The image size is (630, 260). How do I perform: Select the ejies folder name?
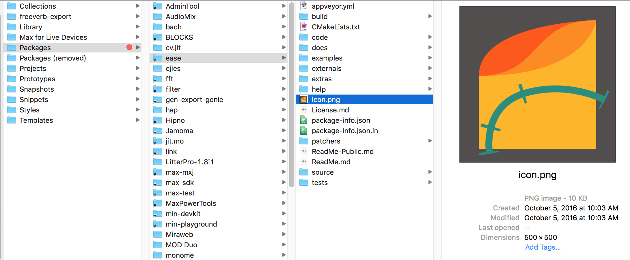pos(173,68)
